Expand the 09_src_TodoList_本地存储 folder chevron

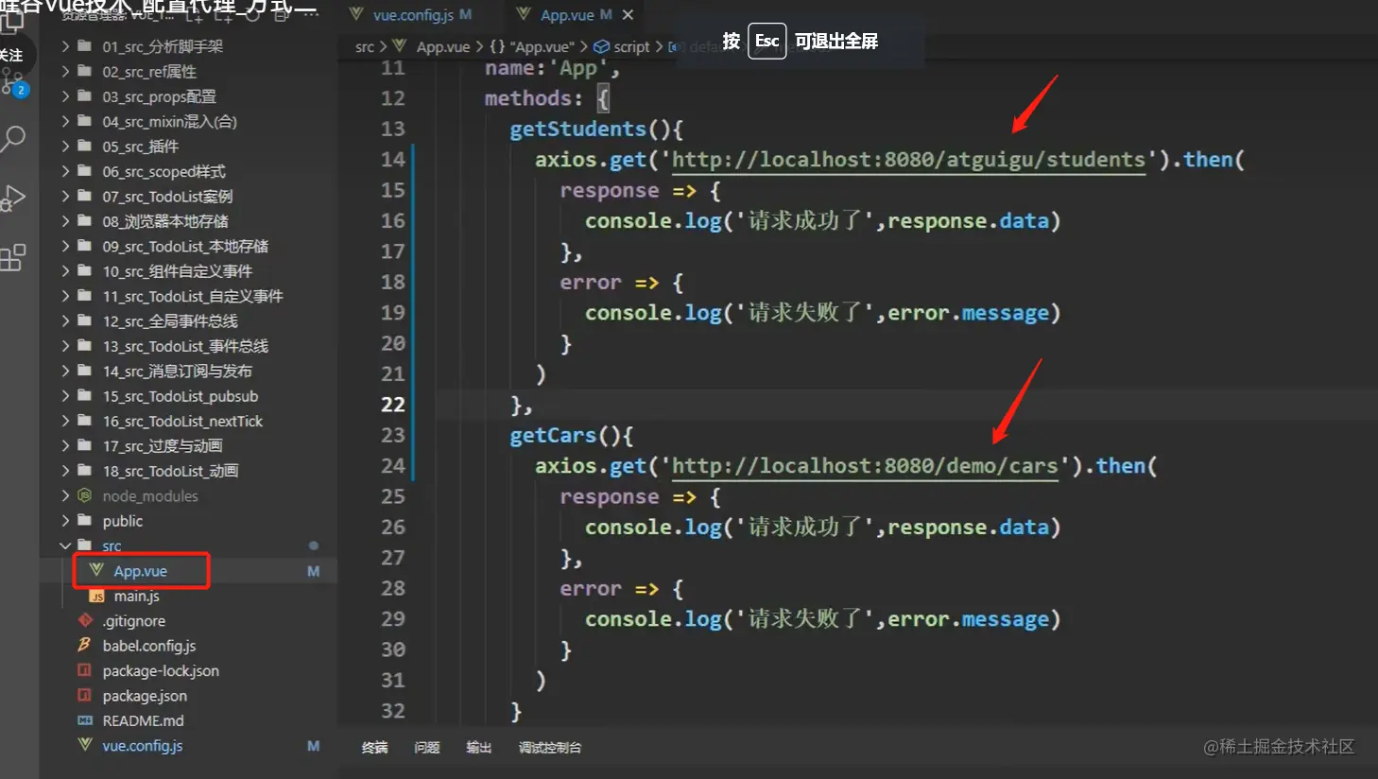[x=65, y=246]
